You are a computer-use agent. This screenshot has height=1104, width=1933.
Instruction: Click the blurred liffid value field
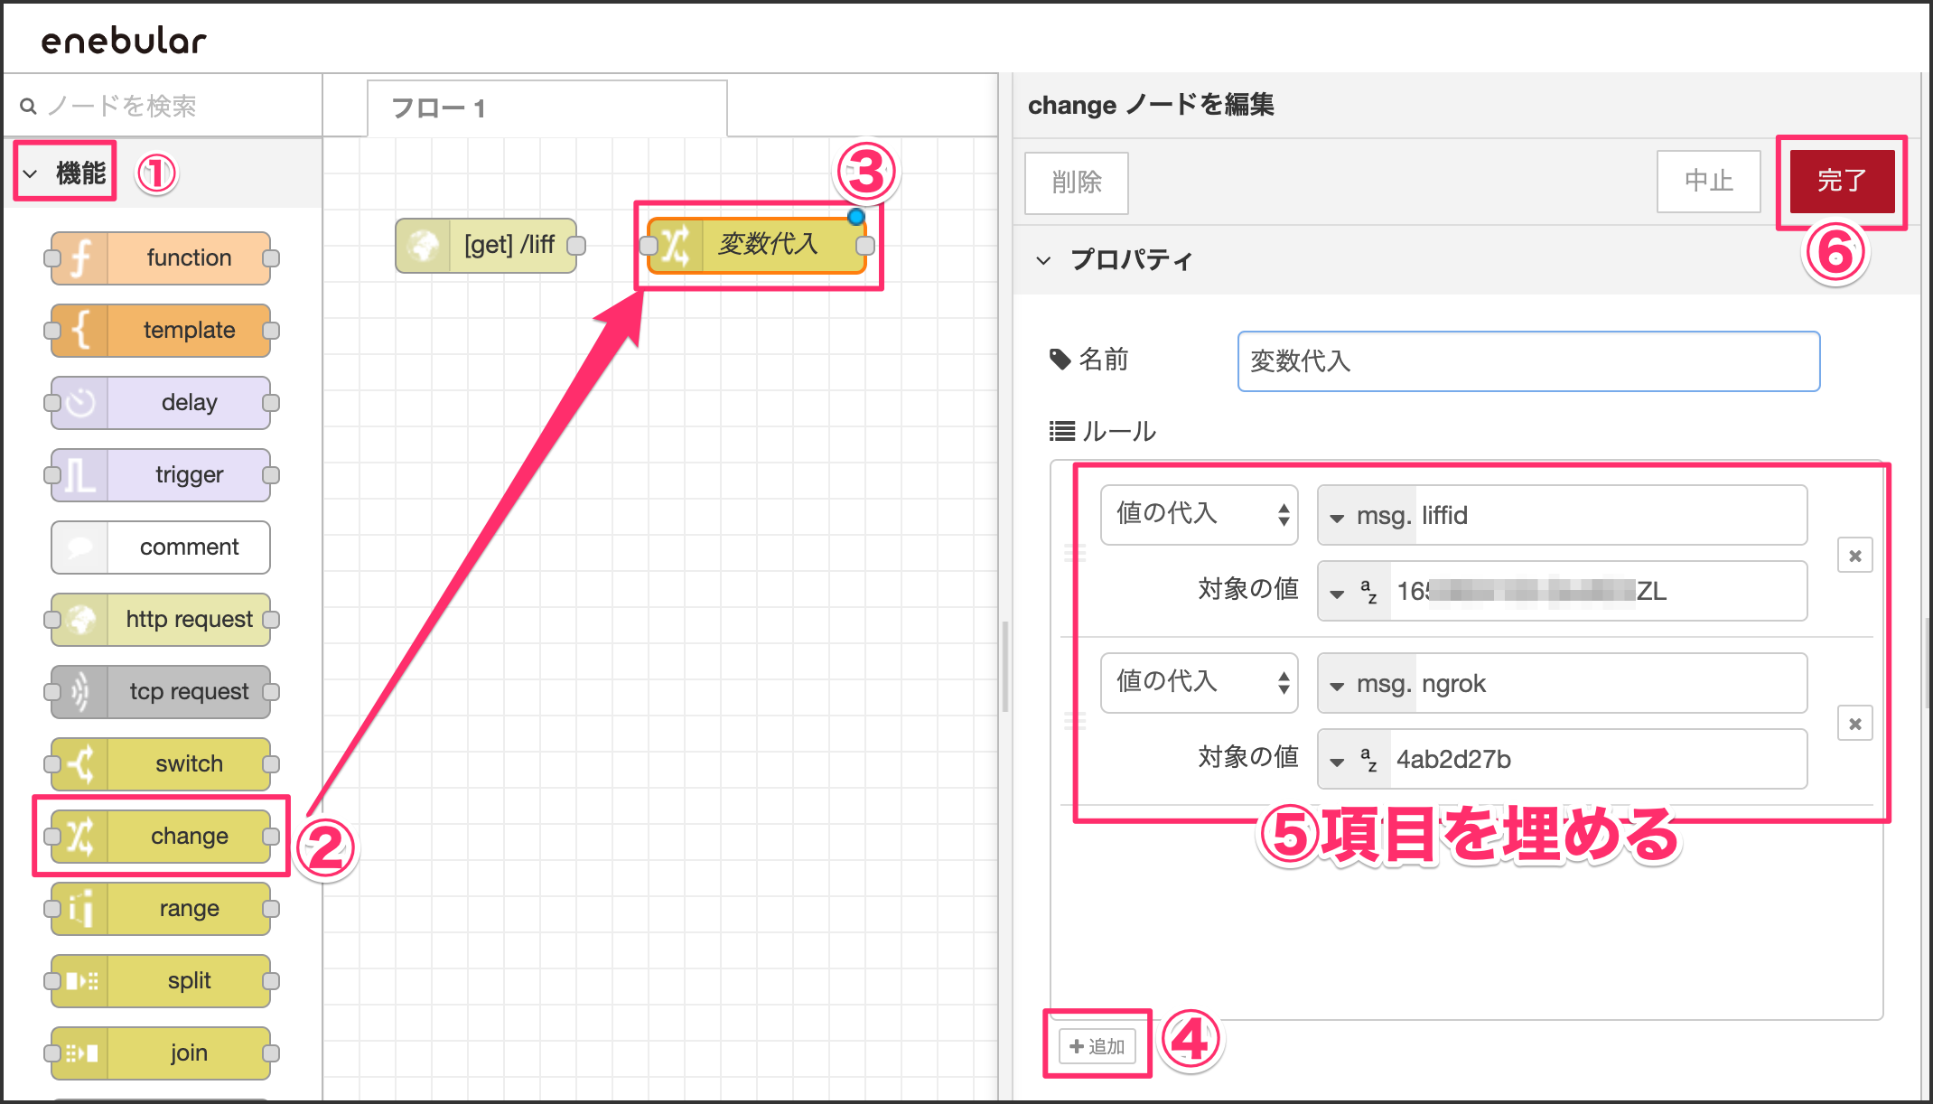coord(1597,592)
